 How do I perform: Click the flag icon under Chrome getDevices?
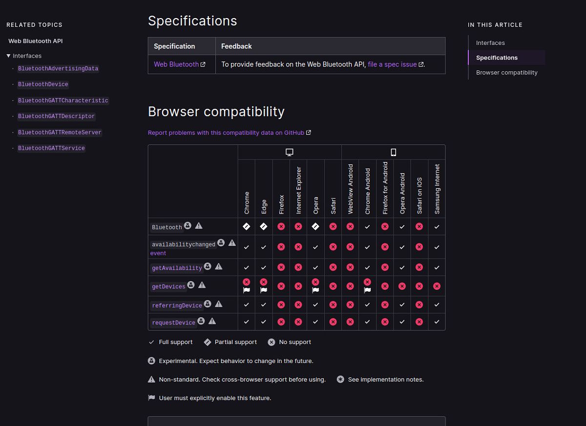point(247,290)
